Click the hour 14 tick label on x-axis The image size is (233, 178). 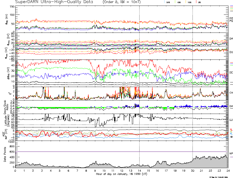click(139, 171)
